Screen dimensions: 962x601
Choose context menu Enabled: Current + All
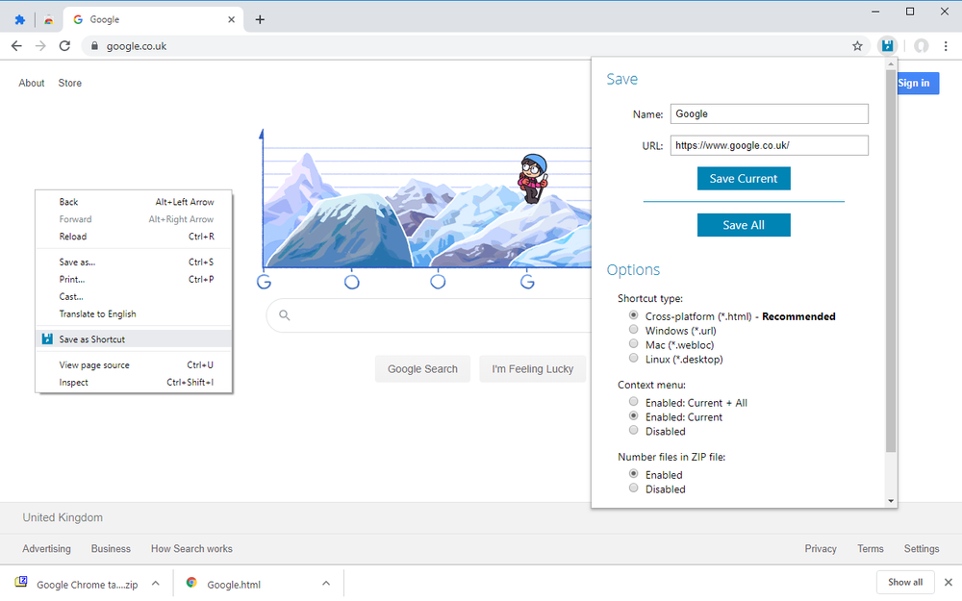(633, 402)
